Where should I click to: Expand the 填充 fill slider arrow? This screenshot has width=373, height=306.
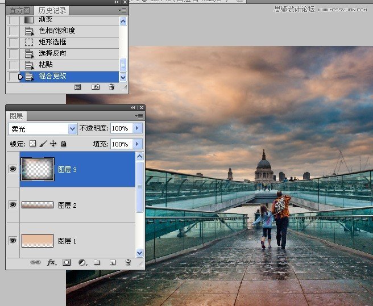click(x=136, y=144)
